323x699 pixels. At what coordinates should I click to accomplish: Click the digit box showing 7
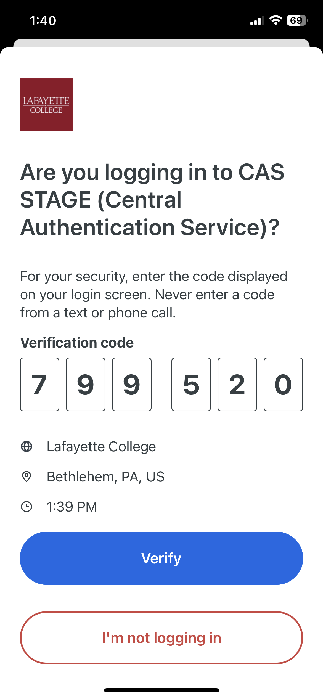pyautogui.click(x=39, y=385)
